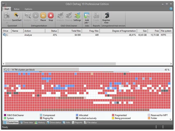Click the 14 794 clusters per block label
This screenshot has width=175, height=131.
point(21,70)
